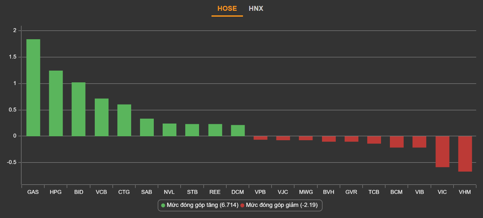Select the HOSE tab
483x218 pixels.
[227, 8]
